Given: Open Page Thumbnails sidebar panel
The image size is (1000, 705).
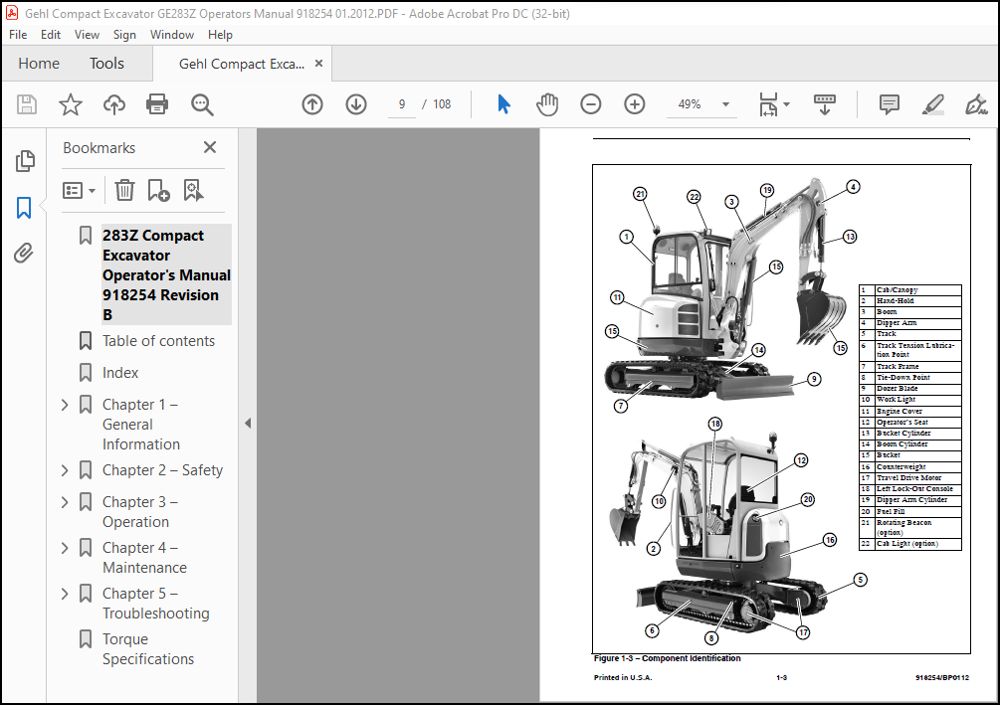Looking at the screenshot, I should pyautogui.click(x=25, y=161).
